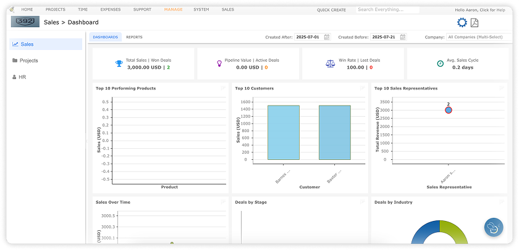Open the Created Before calendar picker
This screenshot has width=519, height=250.
tap(403, 37)
